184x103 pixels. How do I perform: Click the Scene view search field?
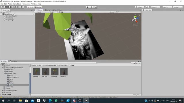point(128,12)
